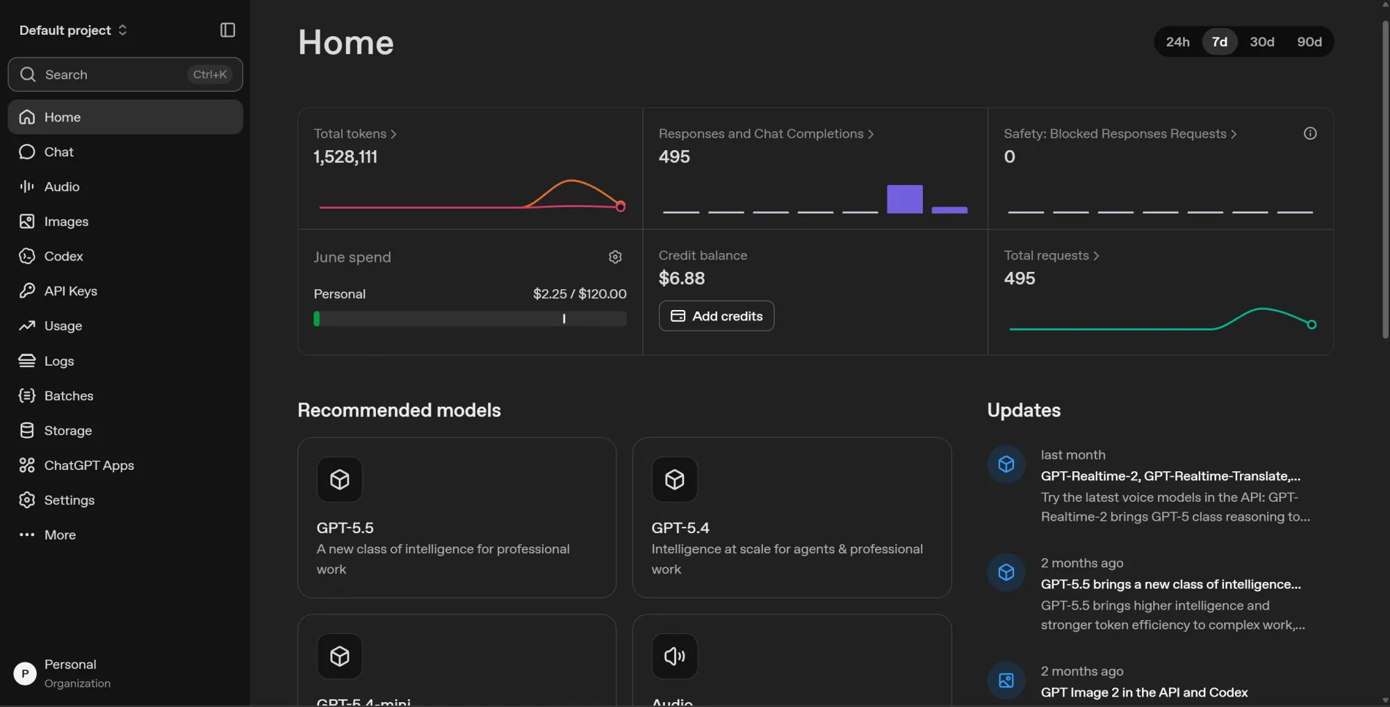
Task: Go to Audio in the sidebar
Action: click(x=125, y=186)
